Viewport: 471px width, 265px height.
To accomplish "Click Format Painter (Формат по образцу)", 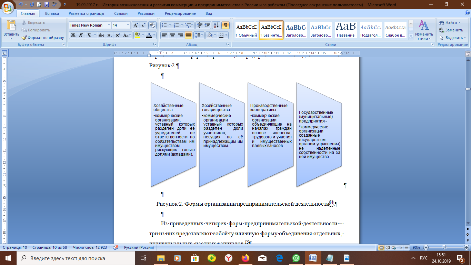I will coord(43,38).
